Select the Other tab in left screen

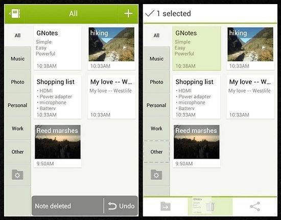[17, 152]
